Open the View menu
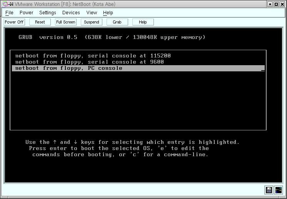The height and width of the screenshot is (199, 287). (92, 13)
